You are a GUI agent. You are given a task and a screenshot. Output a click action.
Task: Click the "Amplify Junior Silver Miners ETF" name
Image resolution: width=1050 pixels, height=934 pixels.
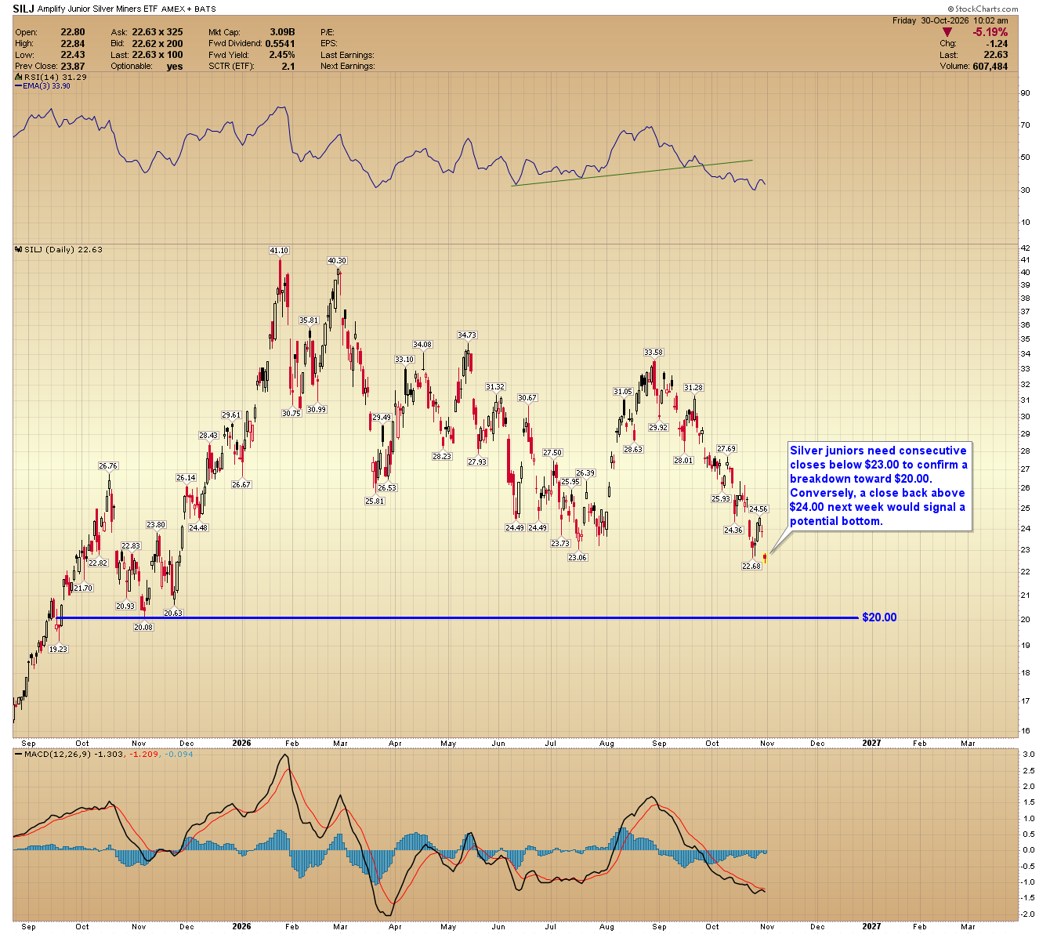pos(98,9)
